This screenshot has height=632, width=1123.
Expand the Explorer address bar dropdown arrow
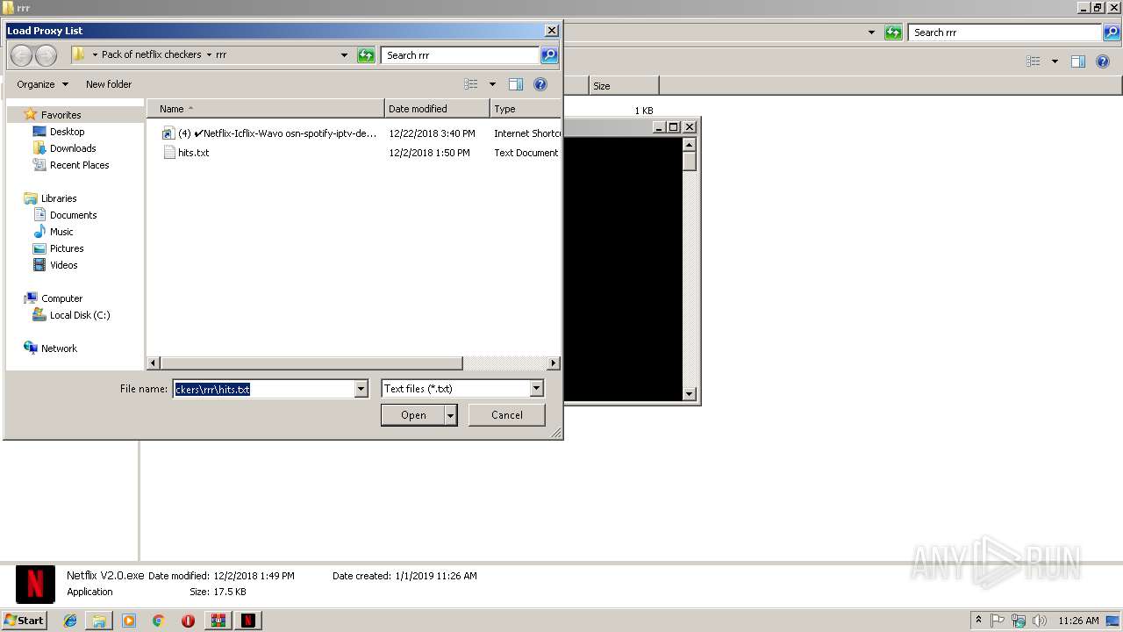871,32
